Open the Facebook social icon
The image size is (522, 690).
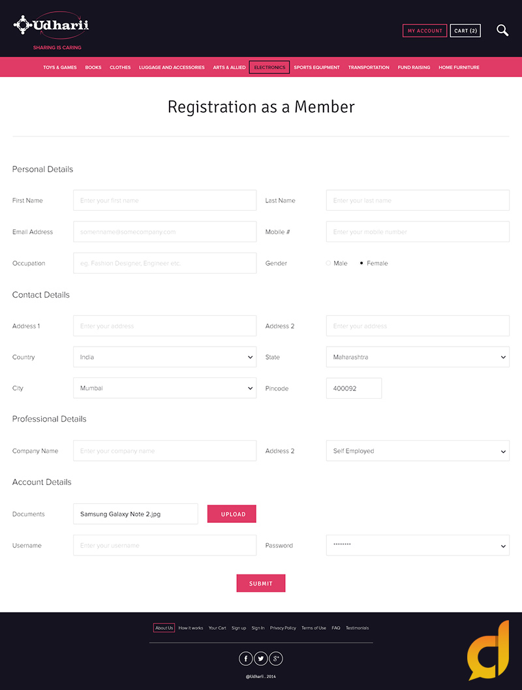[x=246, y=659]
